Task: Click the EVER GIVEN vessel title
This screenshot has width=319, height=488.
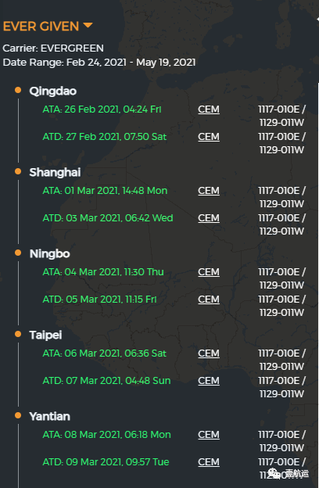Action: pos(41,27)
